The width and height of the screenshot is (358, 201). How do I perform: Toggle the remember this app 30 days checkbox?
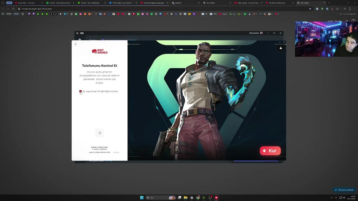pos(81,91)
